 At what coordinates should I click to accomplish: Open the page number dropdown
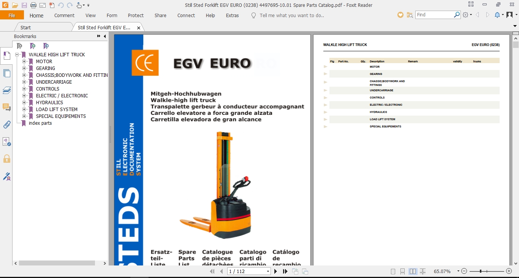click(x=268, y=272)
